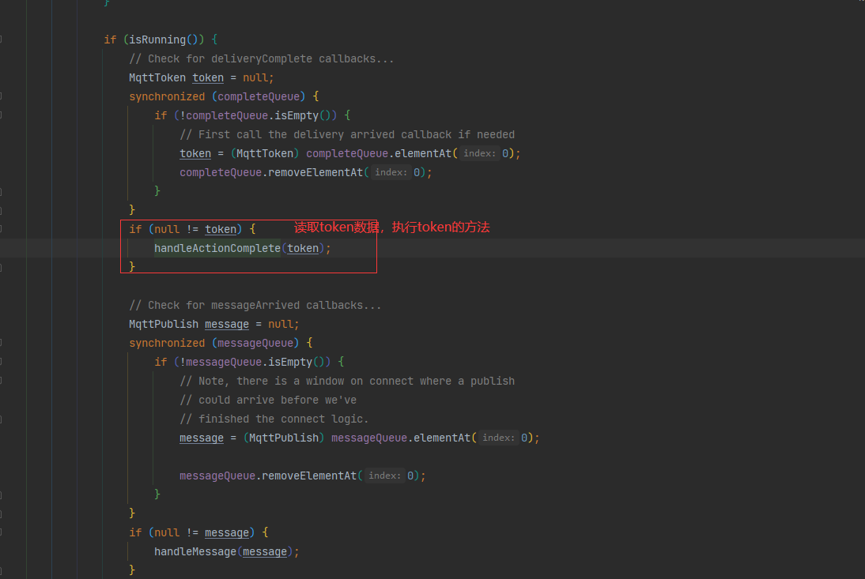Click MqttPublish type in the message declaration
Viewport: 865px width, 579px height.
164,324
